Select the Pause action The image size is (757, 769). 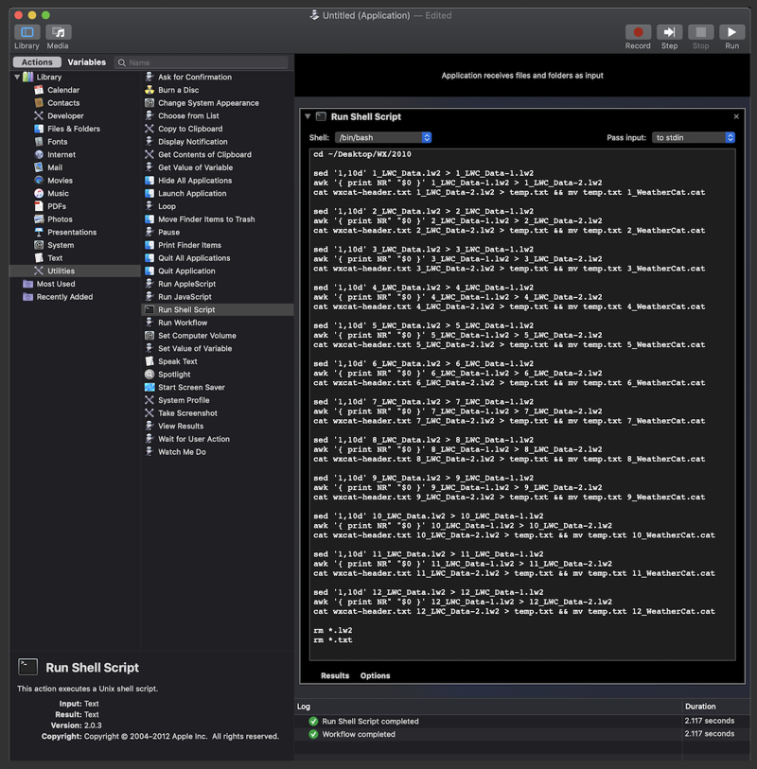pos(168,232)
